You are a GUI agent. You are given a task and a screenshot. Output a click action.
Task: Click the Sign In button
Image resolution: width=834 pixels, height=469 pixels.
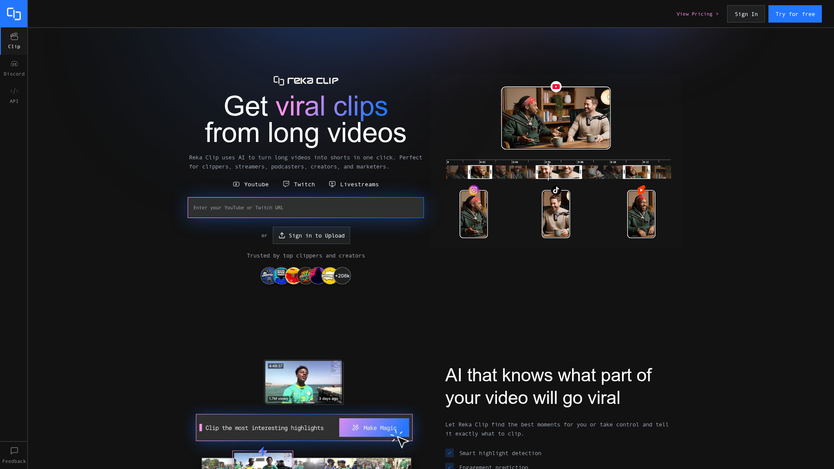746,14
